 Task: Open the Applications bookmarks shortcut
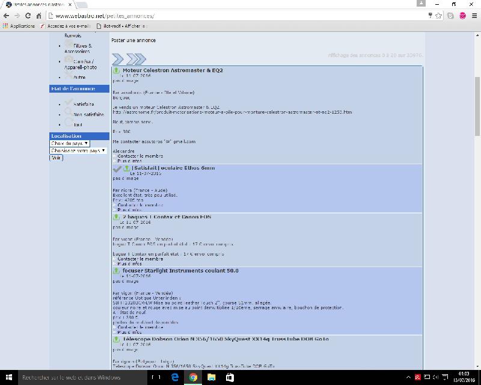coord(19,26)
